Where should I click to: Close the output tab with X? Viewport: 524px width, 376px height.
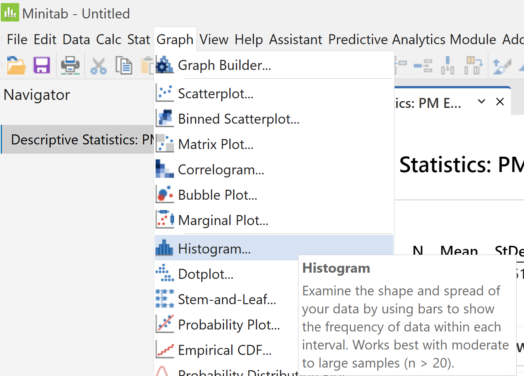500,101
